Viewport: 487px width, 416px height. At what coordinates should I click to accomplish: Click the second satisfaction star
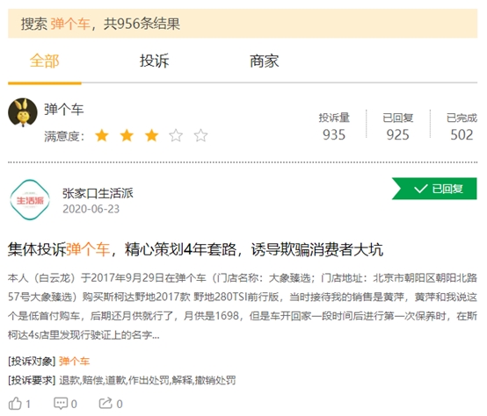coord(127,136)
